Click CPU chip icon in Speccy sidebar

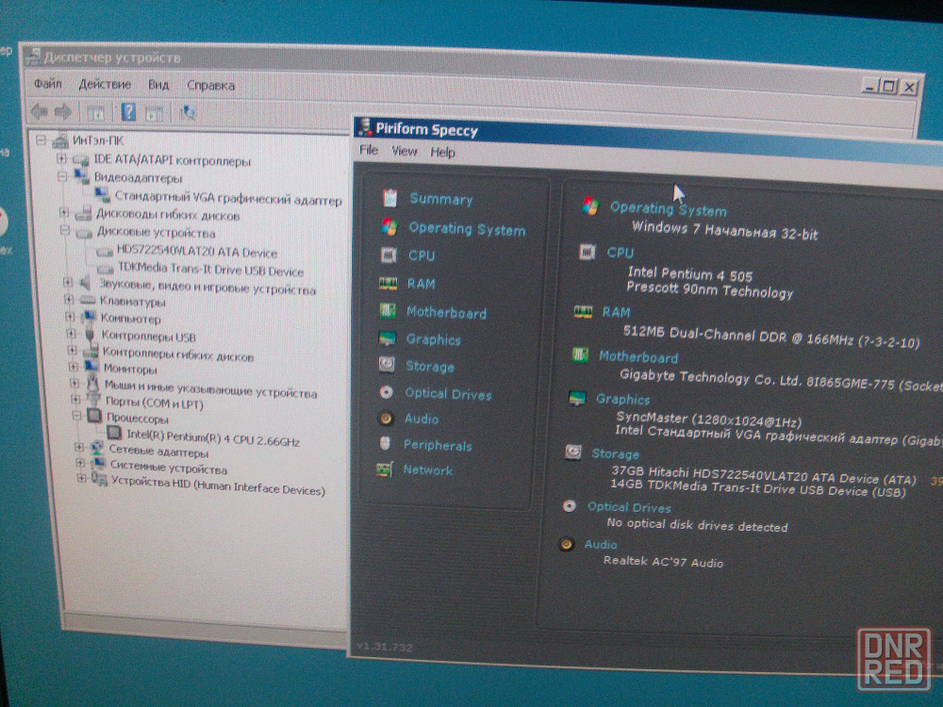389,255
